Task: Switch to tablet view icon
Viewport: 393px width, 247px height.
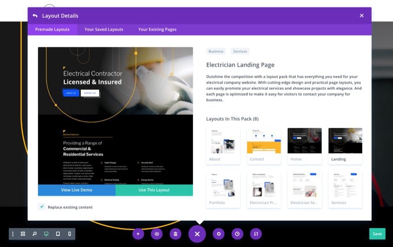Action: pos(58,234)
